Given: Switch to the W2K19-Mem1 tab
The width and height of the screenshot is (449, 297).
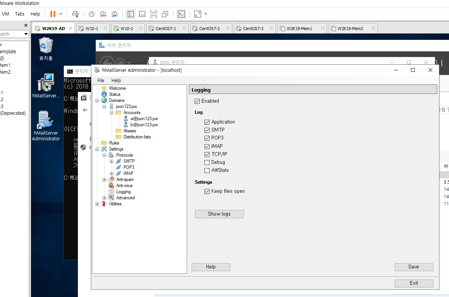Looking at the screenshot, I should (302, 29).
